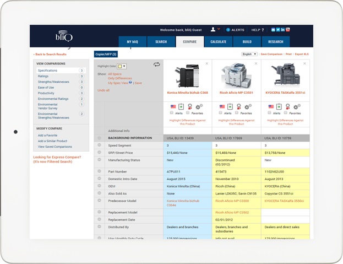Enable Alerts checkbox for Ricoh Aficio

click(x=220, y=112)
